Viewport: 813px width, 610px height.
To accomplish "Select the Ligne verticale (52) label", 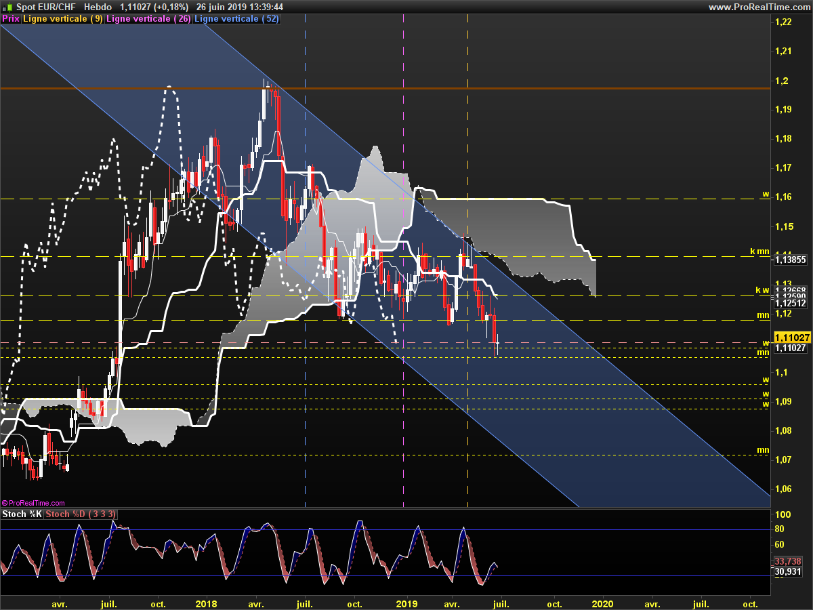I will pyautogui.click(x=236, y=19).
